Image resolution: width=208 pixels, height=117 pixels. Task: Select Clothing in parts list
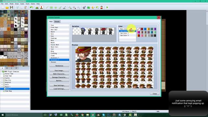59,53
